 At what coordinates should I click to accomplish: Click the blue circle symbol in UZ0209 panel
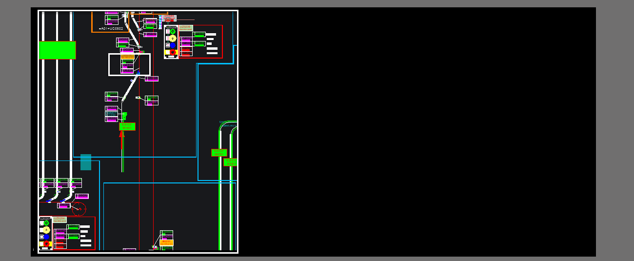(172, 45)
